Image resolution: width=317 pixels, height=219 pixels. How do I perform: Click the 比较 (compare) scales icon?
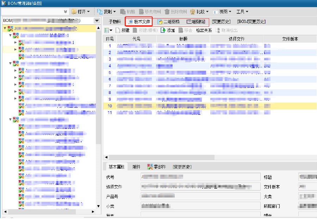[x=193, y=12]
